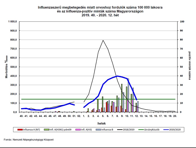
Task: Click the week '20.' label at x-axis end
Action: (175, 116)
